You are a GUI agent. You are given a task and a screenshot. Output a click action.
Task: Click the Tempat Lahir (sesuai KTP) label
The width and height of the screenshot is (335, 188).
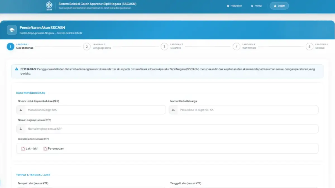pyautogui.click(x=33, y=183)
